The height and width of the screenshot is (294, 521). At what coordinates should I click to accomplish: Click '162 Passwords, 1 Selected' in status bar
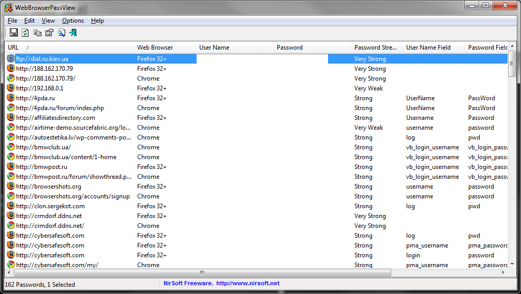point(39,284)
